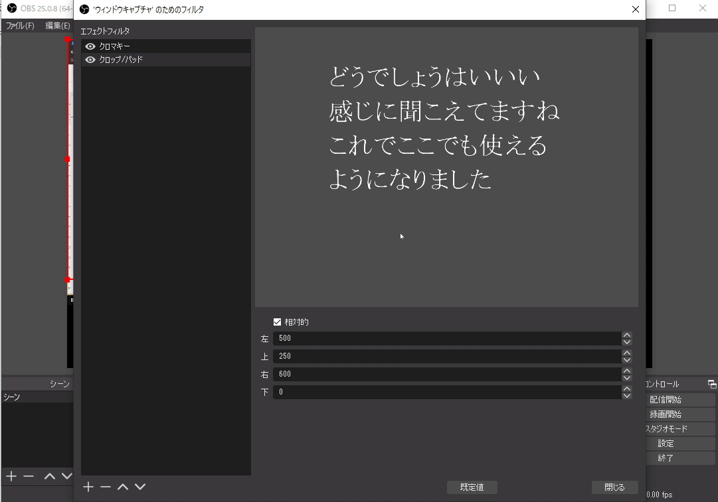This screenshot has width=718, height=502.
Task: Open the 編集 menu
Action: tap(56, 25)
